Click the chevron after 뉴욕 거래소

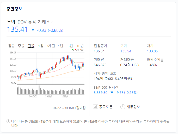(x=52, y=22)
